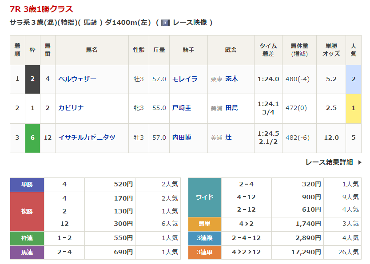Open horse イサチルカゼニタツ profile
This screenshot has width=370, height=264.
point(87,138)
